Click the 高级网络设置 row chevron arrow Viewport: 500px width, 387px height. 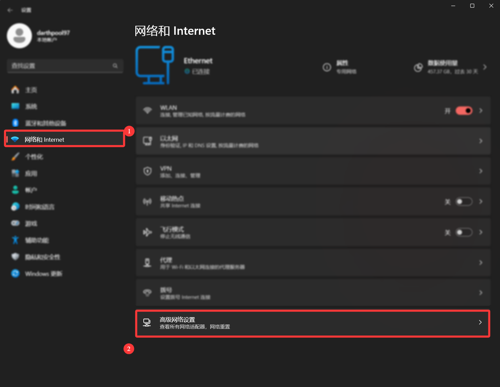(480, 322)
